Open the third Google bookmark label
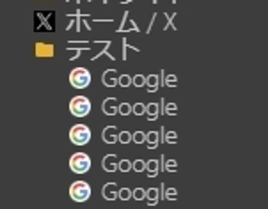Viewport: 268px width, 209px height. tap(139, 136)
